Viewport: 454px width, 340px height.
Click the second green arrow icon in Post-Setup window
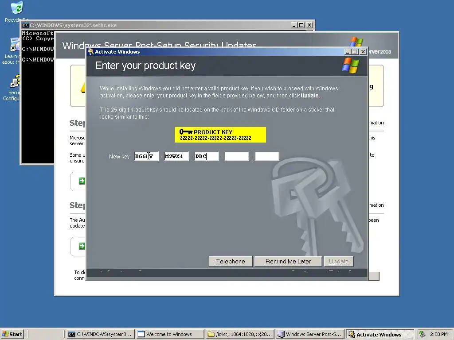point(82,246)
